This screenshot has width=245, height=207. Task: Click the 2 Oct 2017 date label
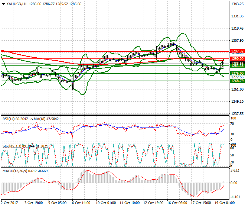[10, 203]
